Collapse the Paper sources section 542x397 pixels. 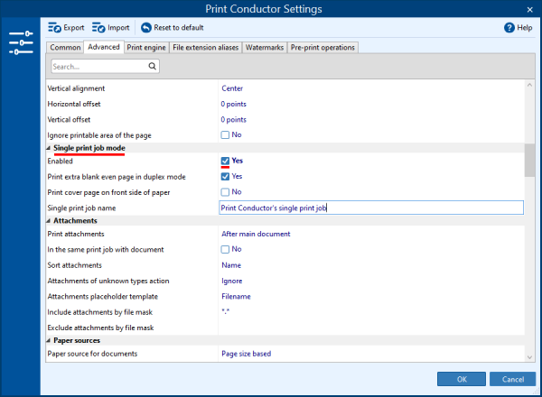[49, 340]
